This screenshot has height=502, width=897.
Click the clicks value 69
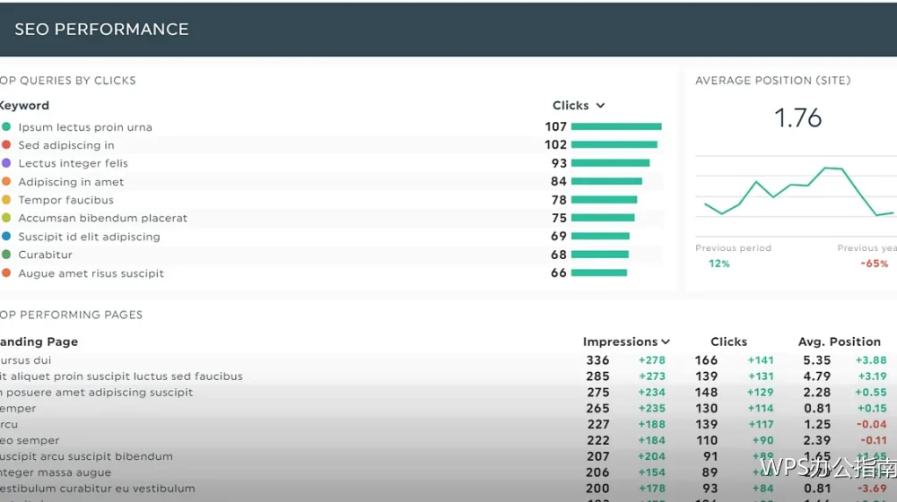pyautogui.click(x=559, y=236)
